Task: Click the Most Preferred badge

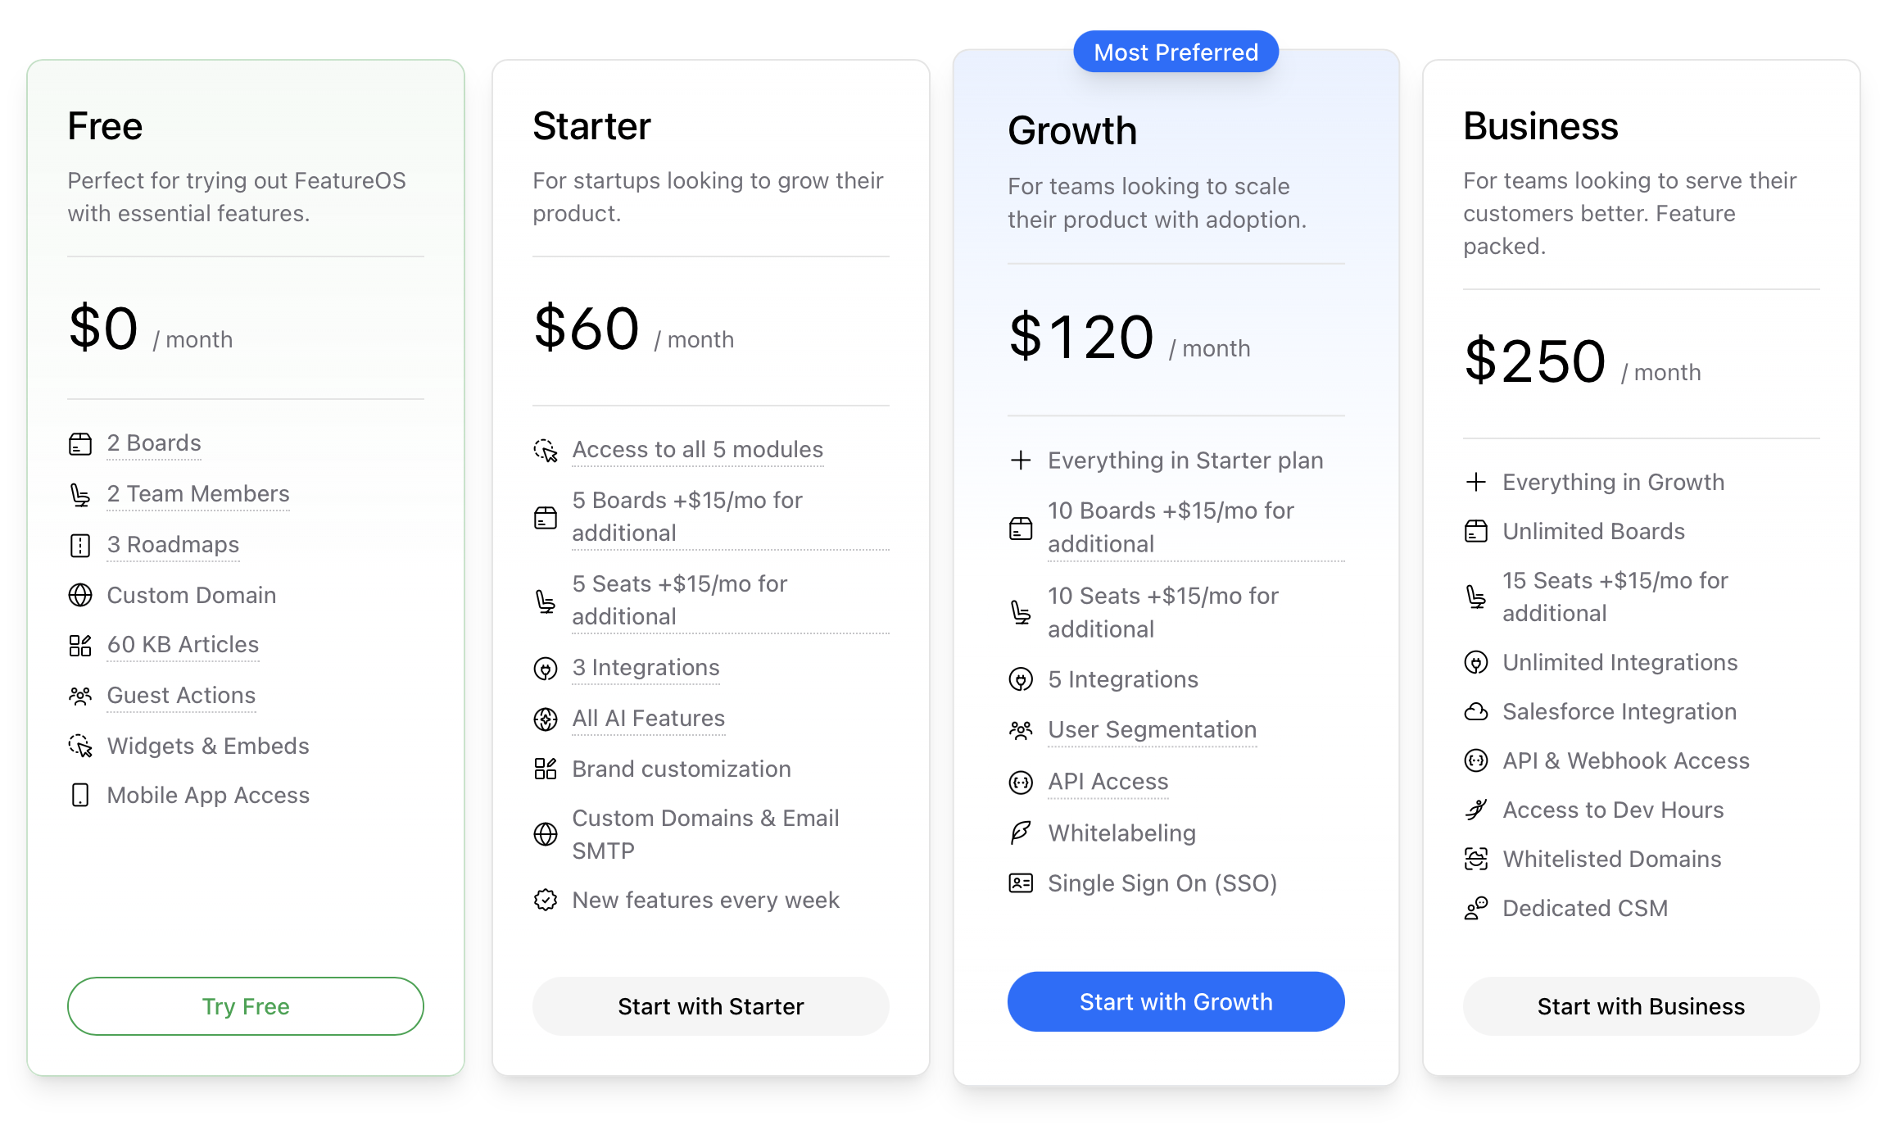Action: pyautogui.click(x=1176, y=51)
